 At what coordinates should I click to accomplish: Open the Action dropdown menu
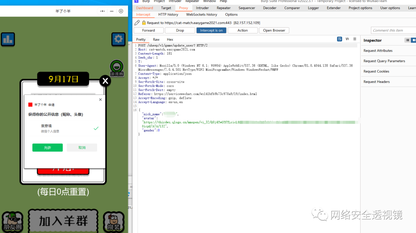coord(243,30)
